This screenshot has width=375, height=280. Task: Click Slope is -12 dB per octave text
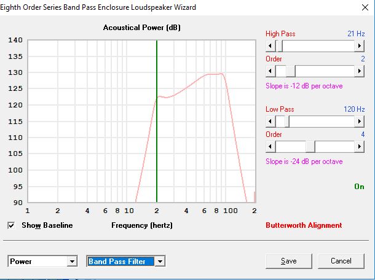click(304, 86)
